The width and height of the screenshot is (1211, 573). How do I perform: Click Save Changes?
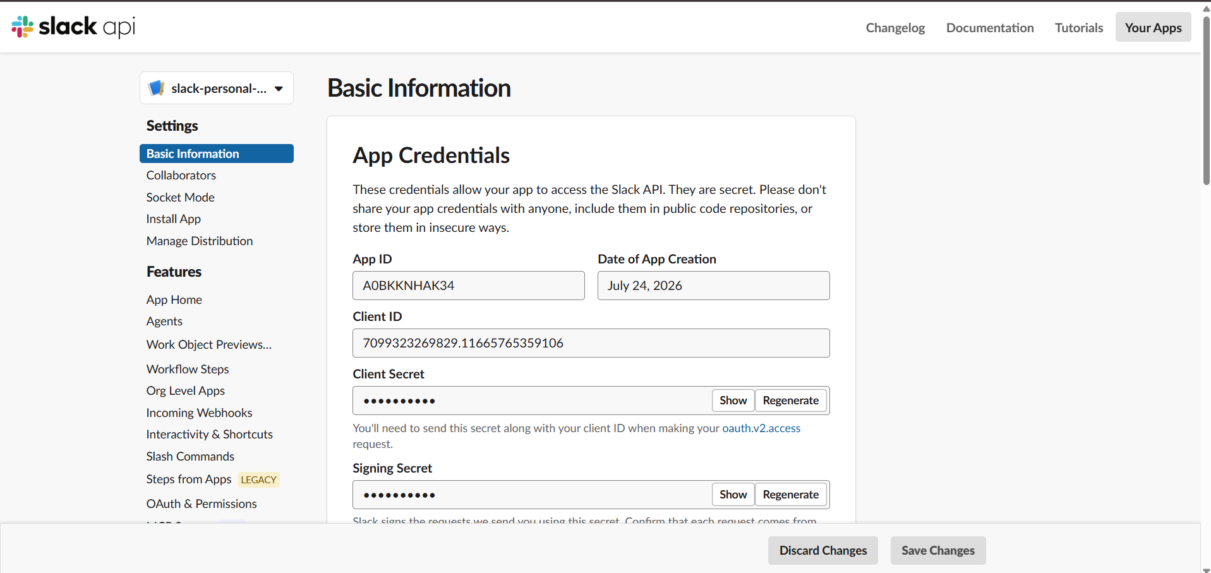[938, 550]
